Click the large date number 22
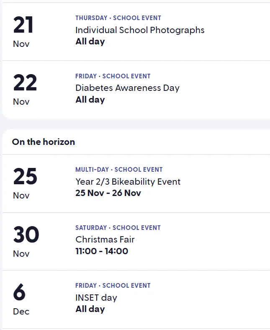The height and width of the screenshot is (330, 270). coord(25,83)
